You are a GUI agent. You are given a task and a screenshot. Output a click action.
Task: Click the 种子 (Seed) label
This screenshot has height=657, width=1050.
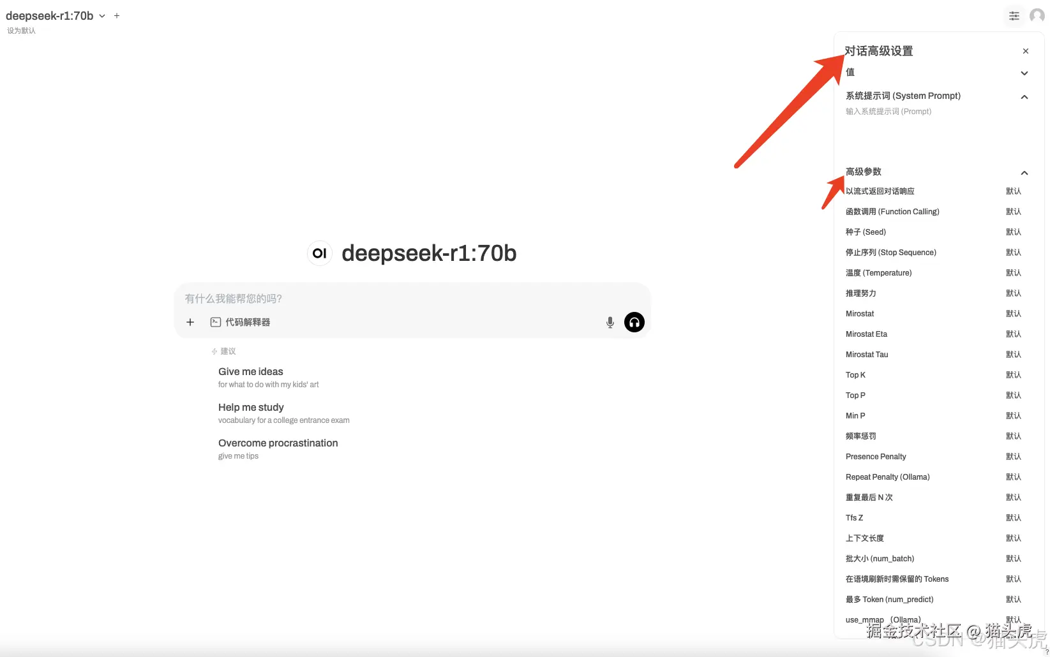[x=866, y=232]
